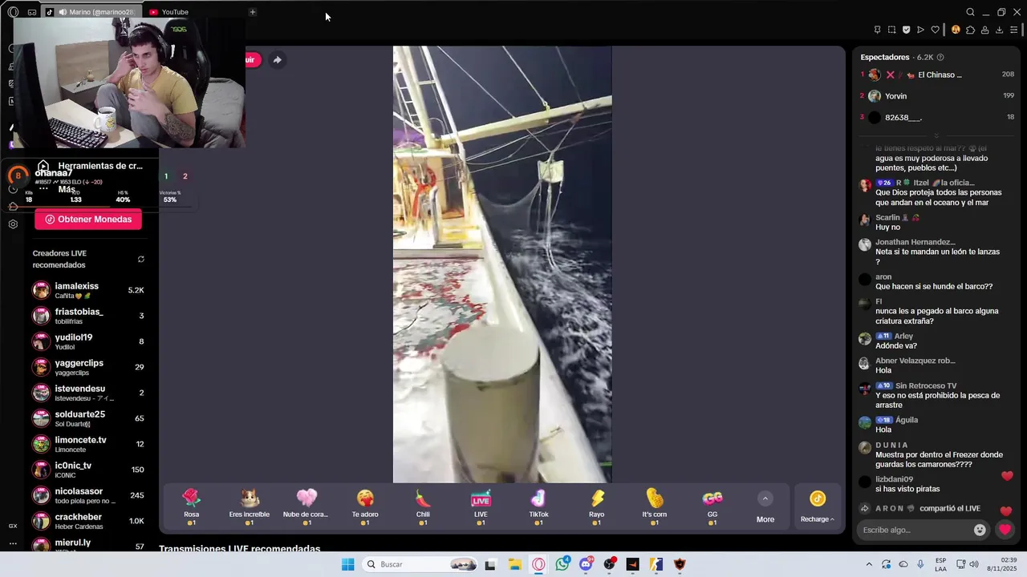Send the Chili gift

click(423, 506)
